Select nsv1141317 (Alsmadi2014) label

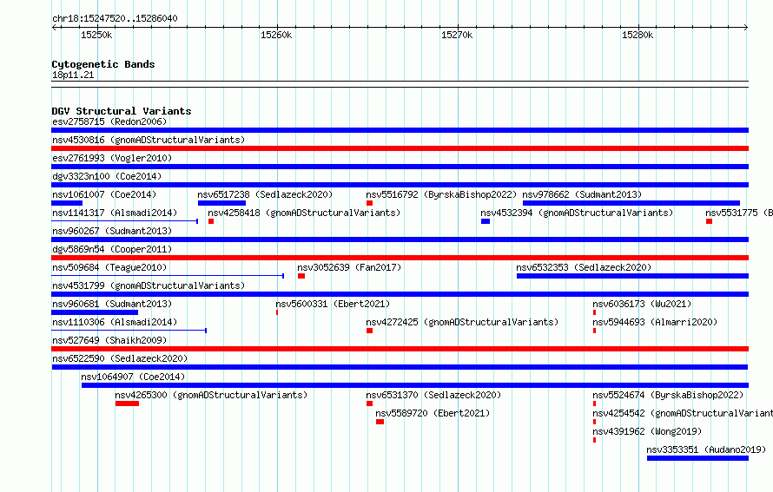(115, 213)
